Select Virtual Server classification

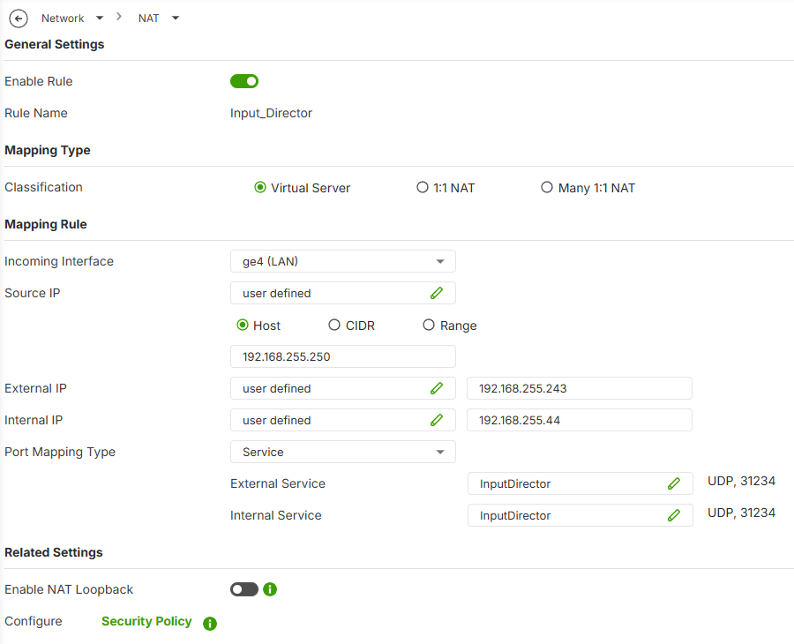(259, 187)
